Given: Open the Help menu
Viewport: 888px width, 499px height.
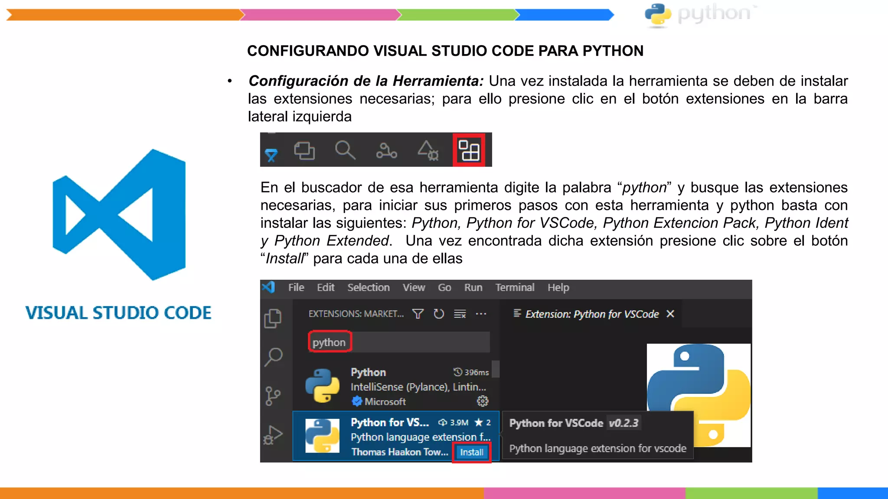Looking at the screenshot, I should pos(558,288).
